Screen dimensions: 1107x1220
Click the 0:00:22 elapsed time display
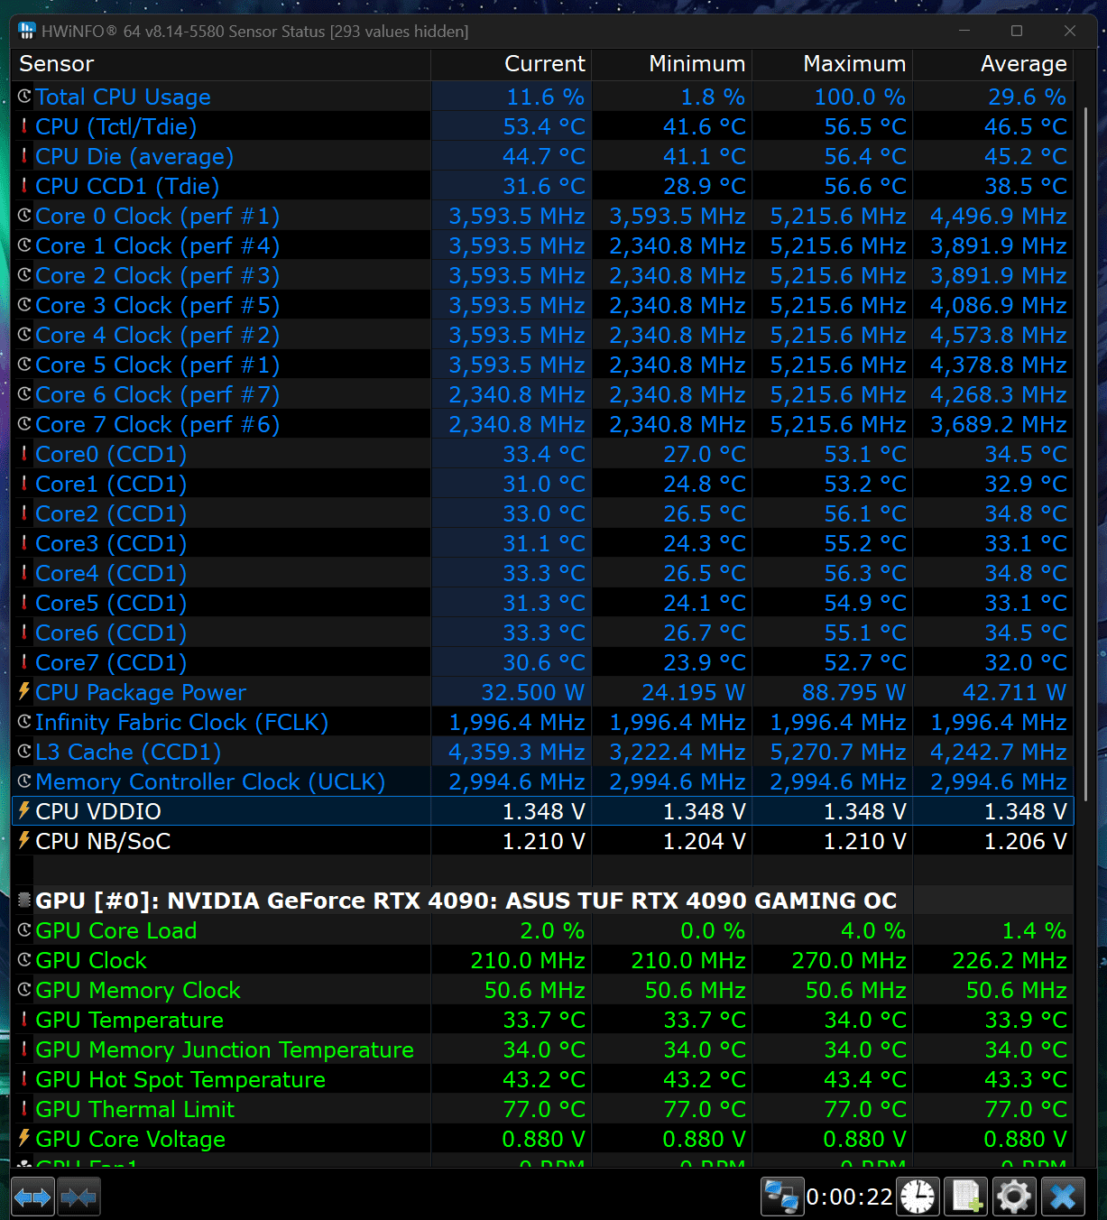849,1197
